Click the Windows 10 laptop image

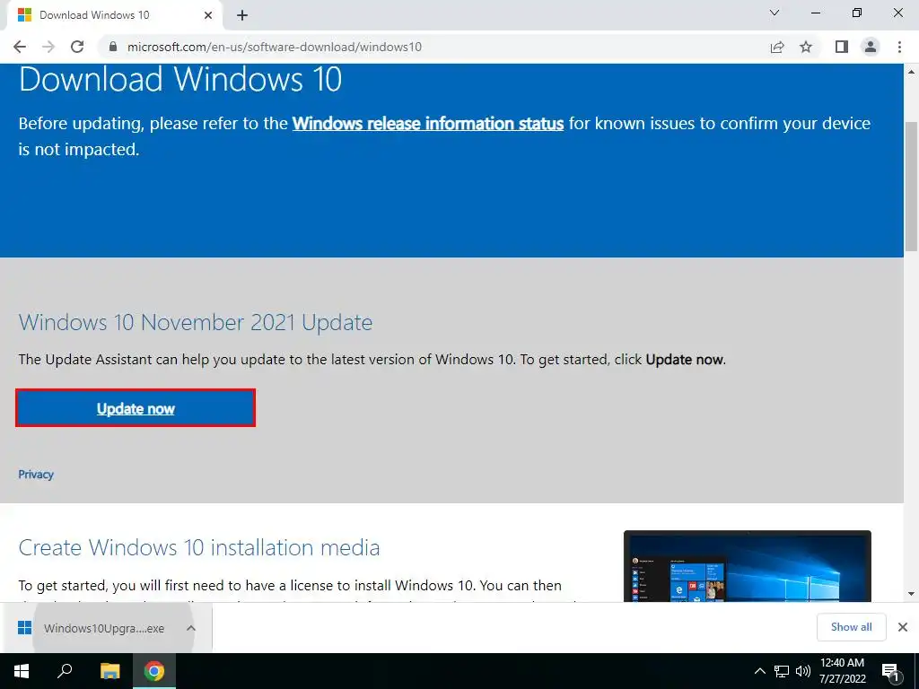click(x=748, y=566)
